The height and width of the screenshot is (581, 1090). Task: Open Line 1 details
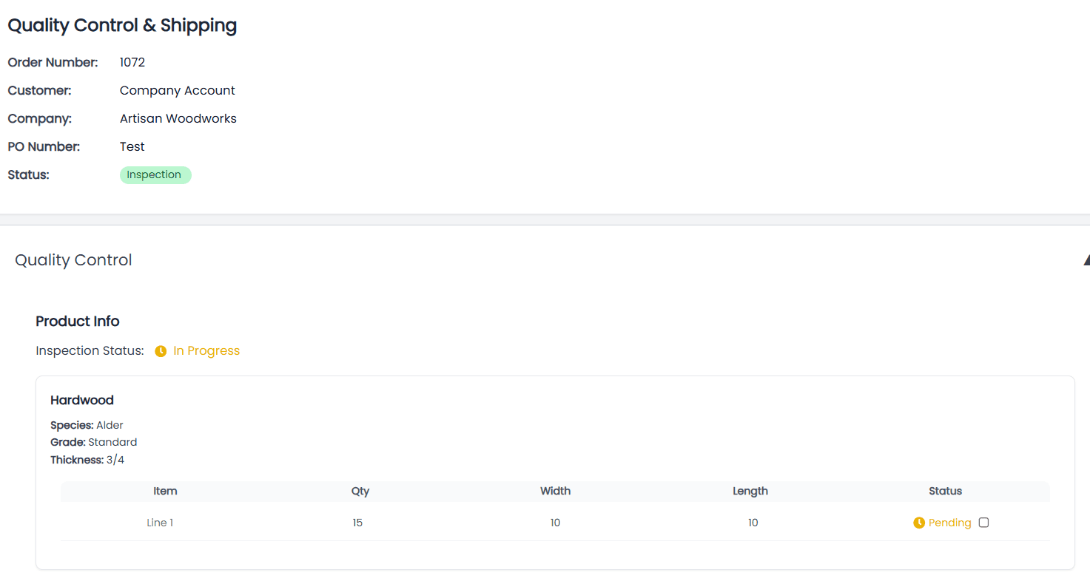pos(160,523)
